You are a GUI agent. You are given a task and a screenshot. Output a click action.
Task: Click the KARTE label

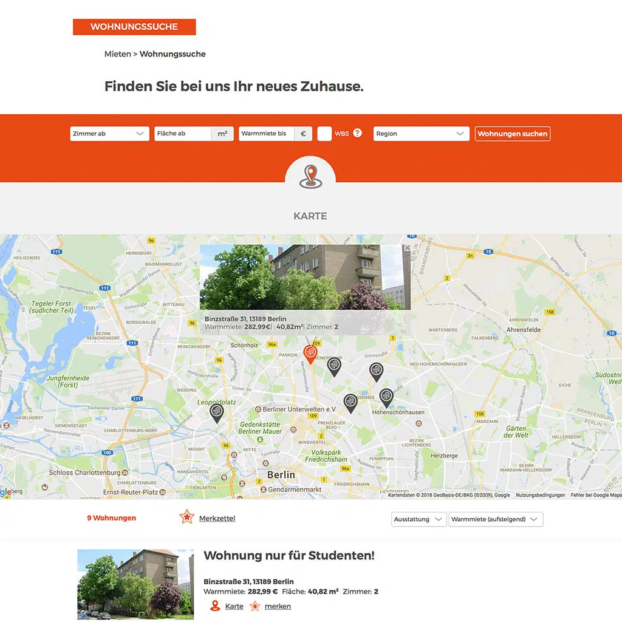point(310,216)
